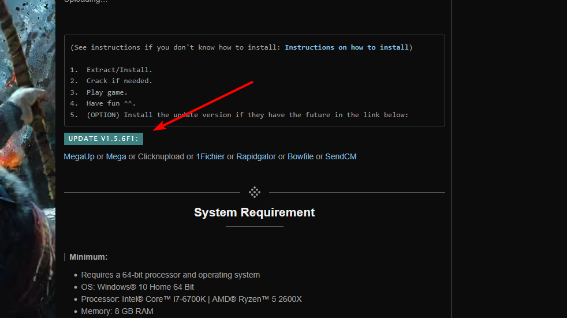Follow the Rapidgator download link
The image size is (567, 318).
pyautogui.click(x=256, y=156)
